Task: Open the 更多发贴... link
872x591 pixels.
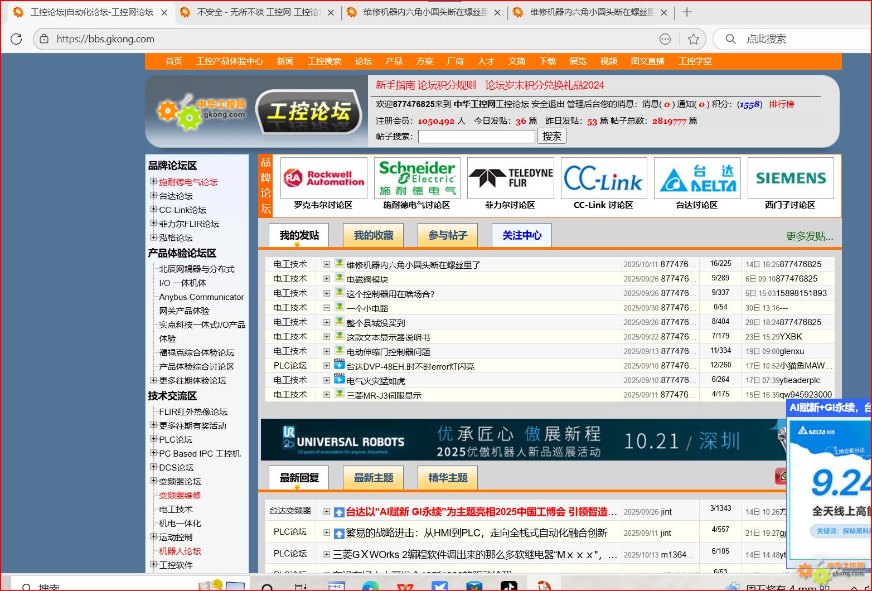Action: coord(809,236)
